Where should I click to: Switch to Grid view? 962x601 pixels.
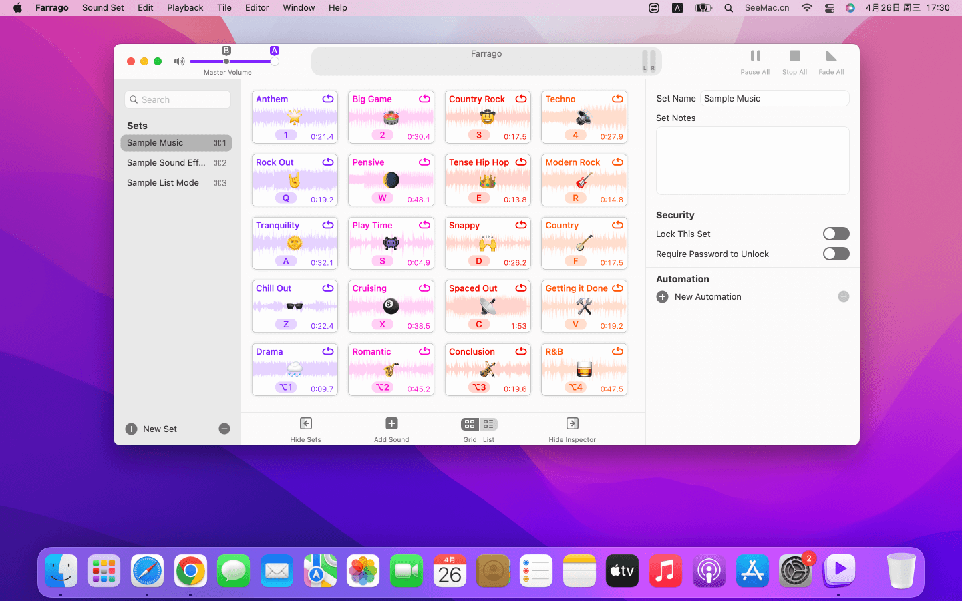tap(470, 424)
